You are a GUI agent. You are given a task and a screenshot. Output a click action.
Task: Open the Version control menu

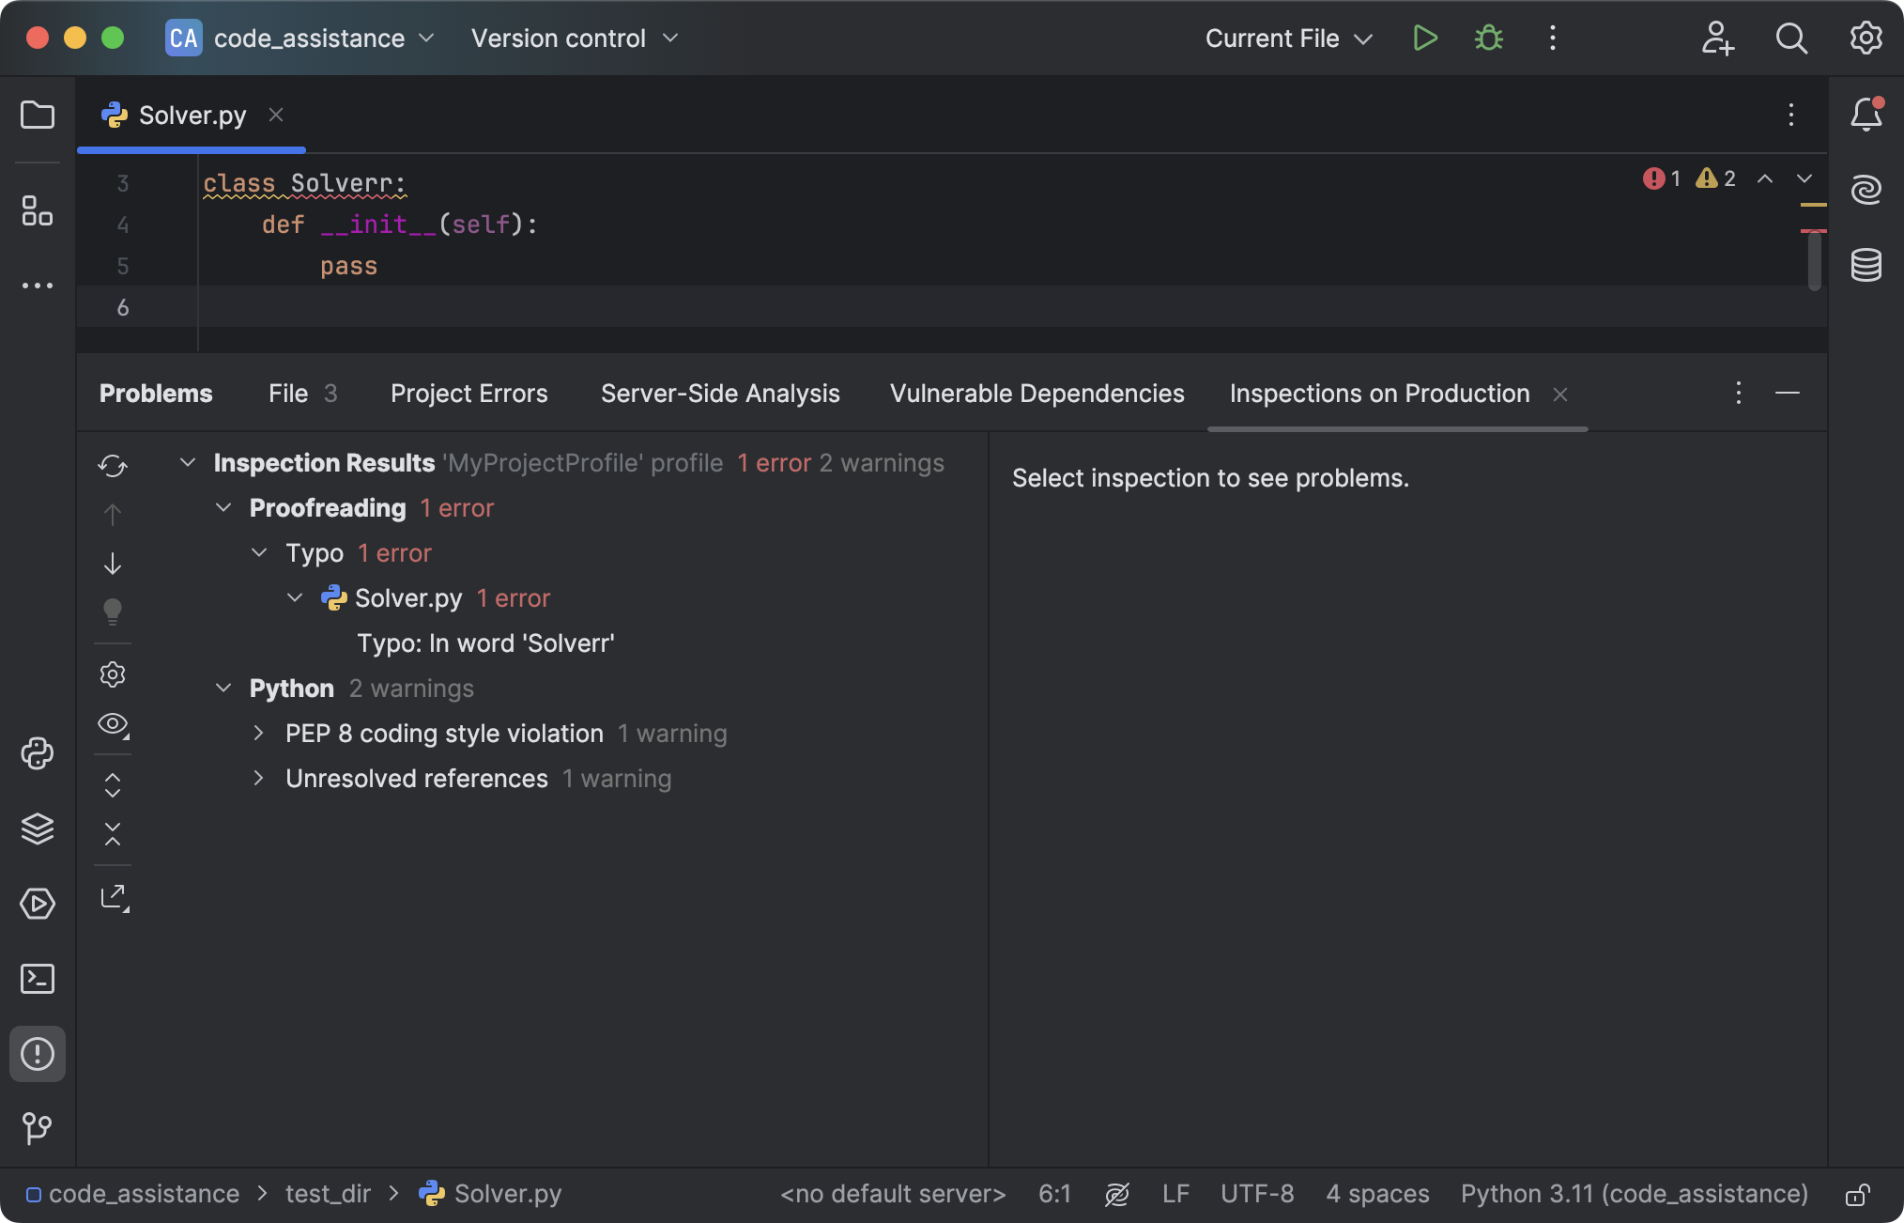[571, 38]
